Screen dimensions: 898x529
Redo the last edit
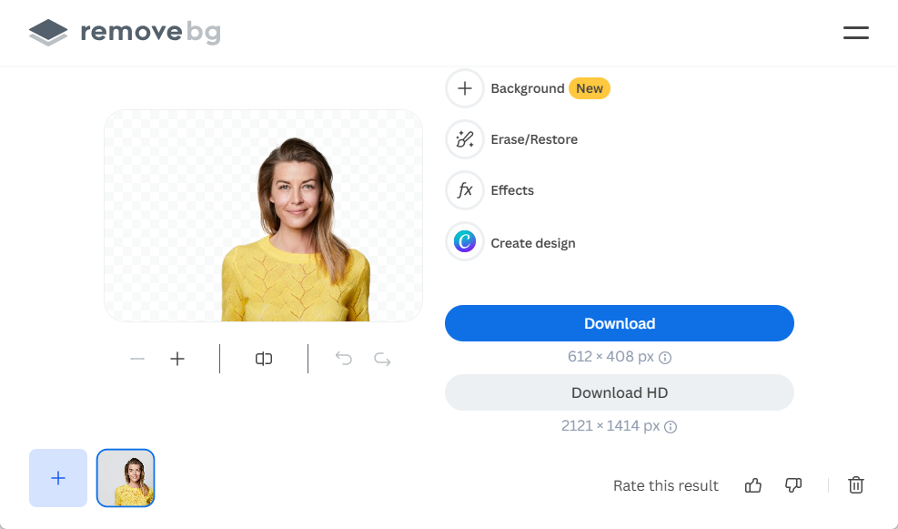(383, 359)
